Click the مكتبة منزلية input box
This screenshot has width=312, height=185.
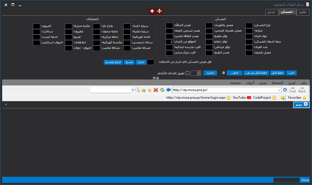point(68,26)
